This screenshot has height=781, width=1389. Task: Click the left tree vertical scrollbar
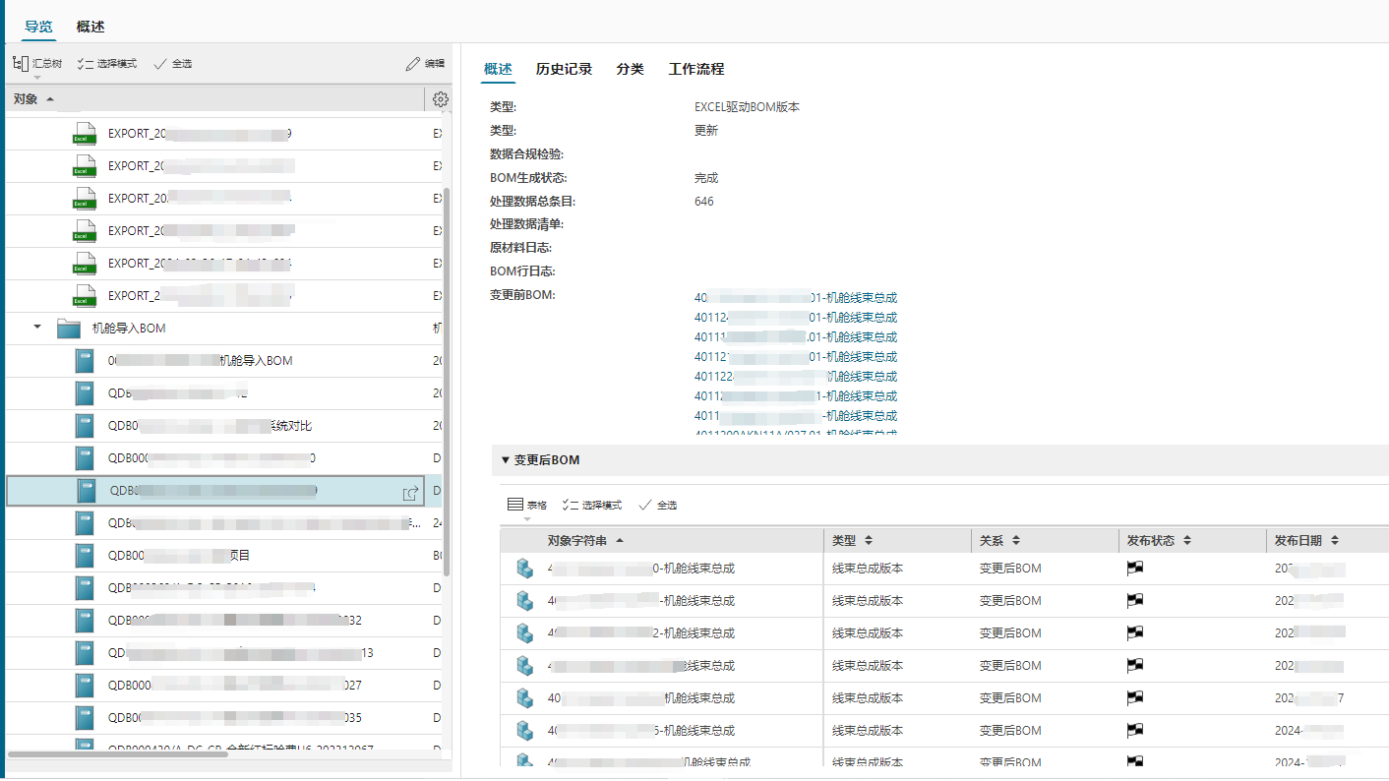point(447,382)
